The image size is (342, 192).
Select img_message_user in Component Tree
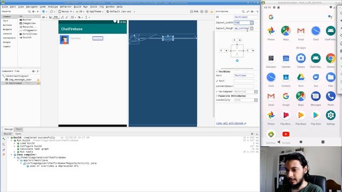tap(20, 79)
